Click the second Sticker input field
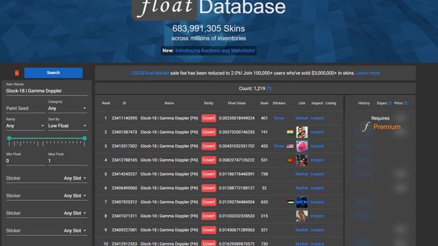The image size is (438, 246). tap(34, 196)
